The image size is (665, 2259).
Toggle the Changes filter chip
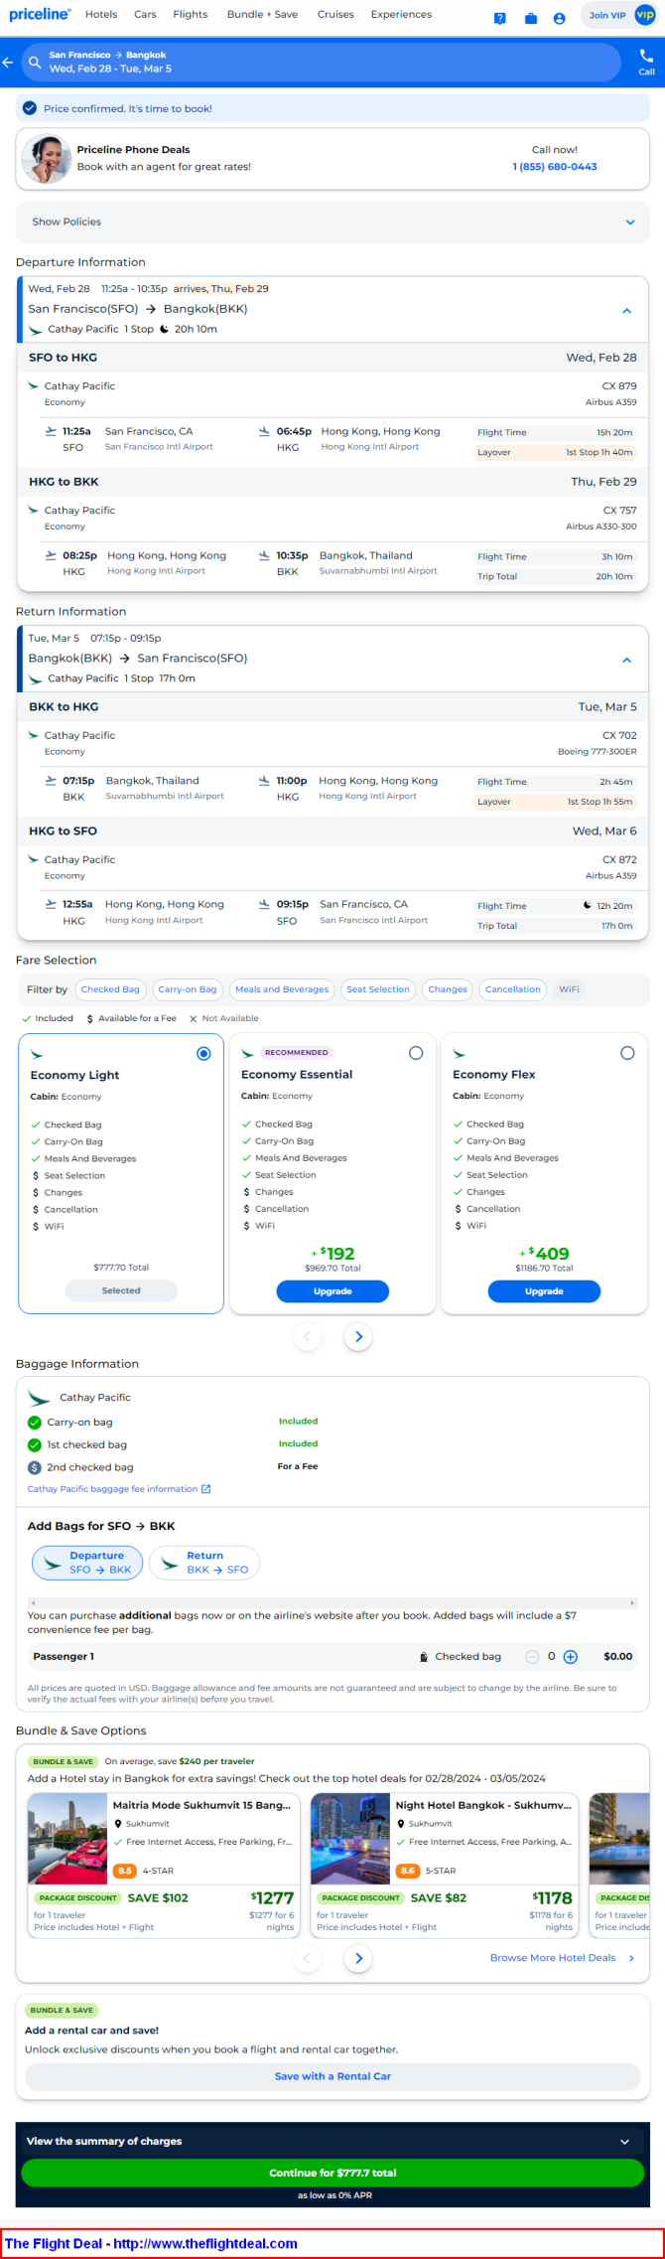(x=448, y=989)
